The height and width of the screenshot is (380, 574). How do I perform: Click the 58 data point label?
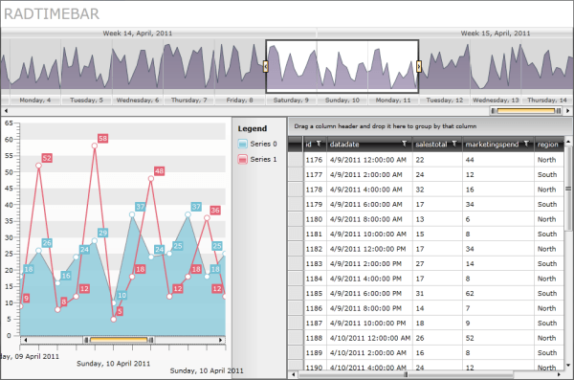click(x=103, y=138)
